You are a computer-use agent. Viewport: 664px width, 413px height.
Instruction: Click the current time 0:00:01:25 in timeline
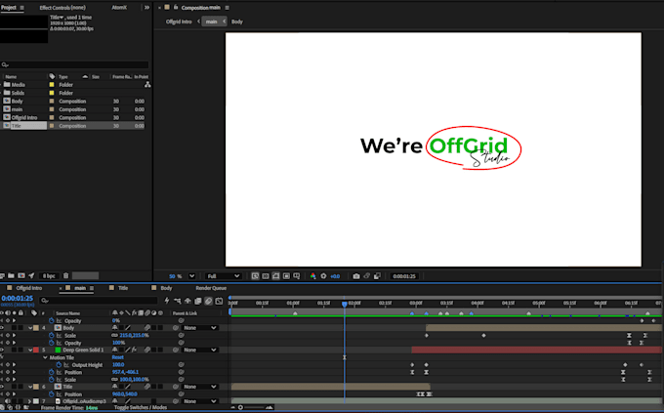pyautogui.click(x=18, y=298)
